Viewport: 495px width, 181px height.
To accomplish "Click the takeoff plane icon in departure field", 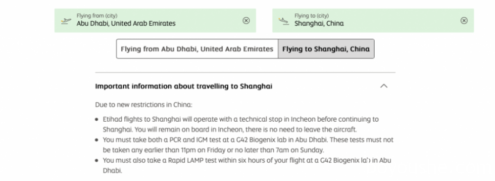I will click(66, 21).
